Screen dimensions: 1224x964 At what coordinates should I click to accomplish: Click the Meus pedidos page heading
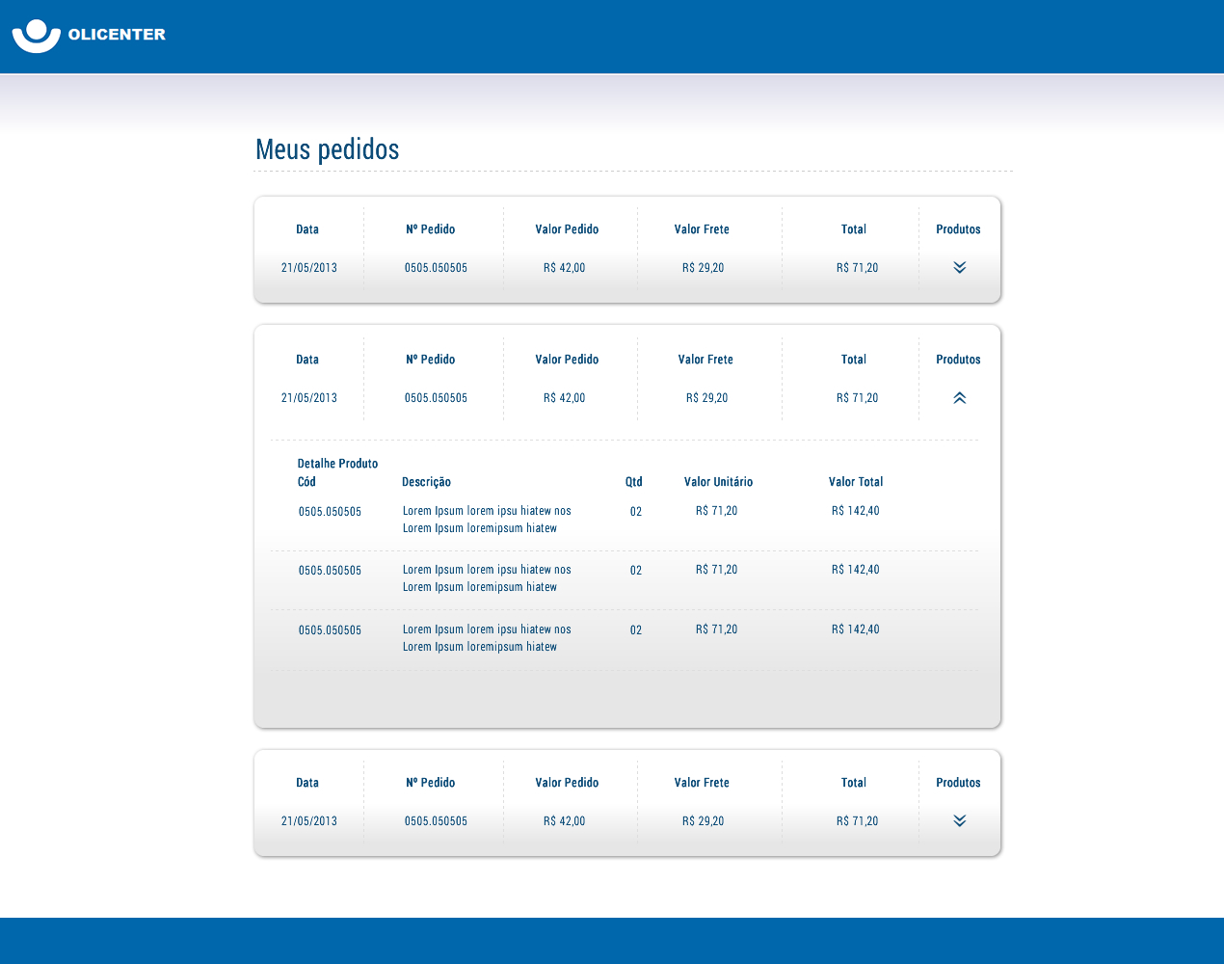(x=327, y=149)
